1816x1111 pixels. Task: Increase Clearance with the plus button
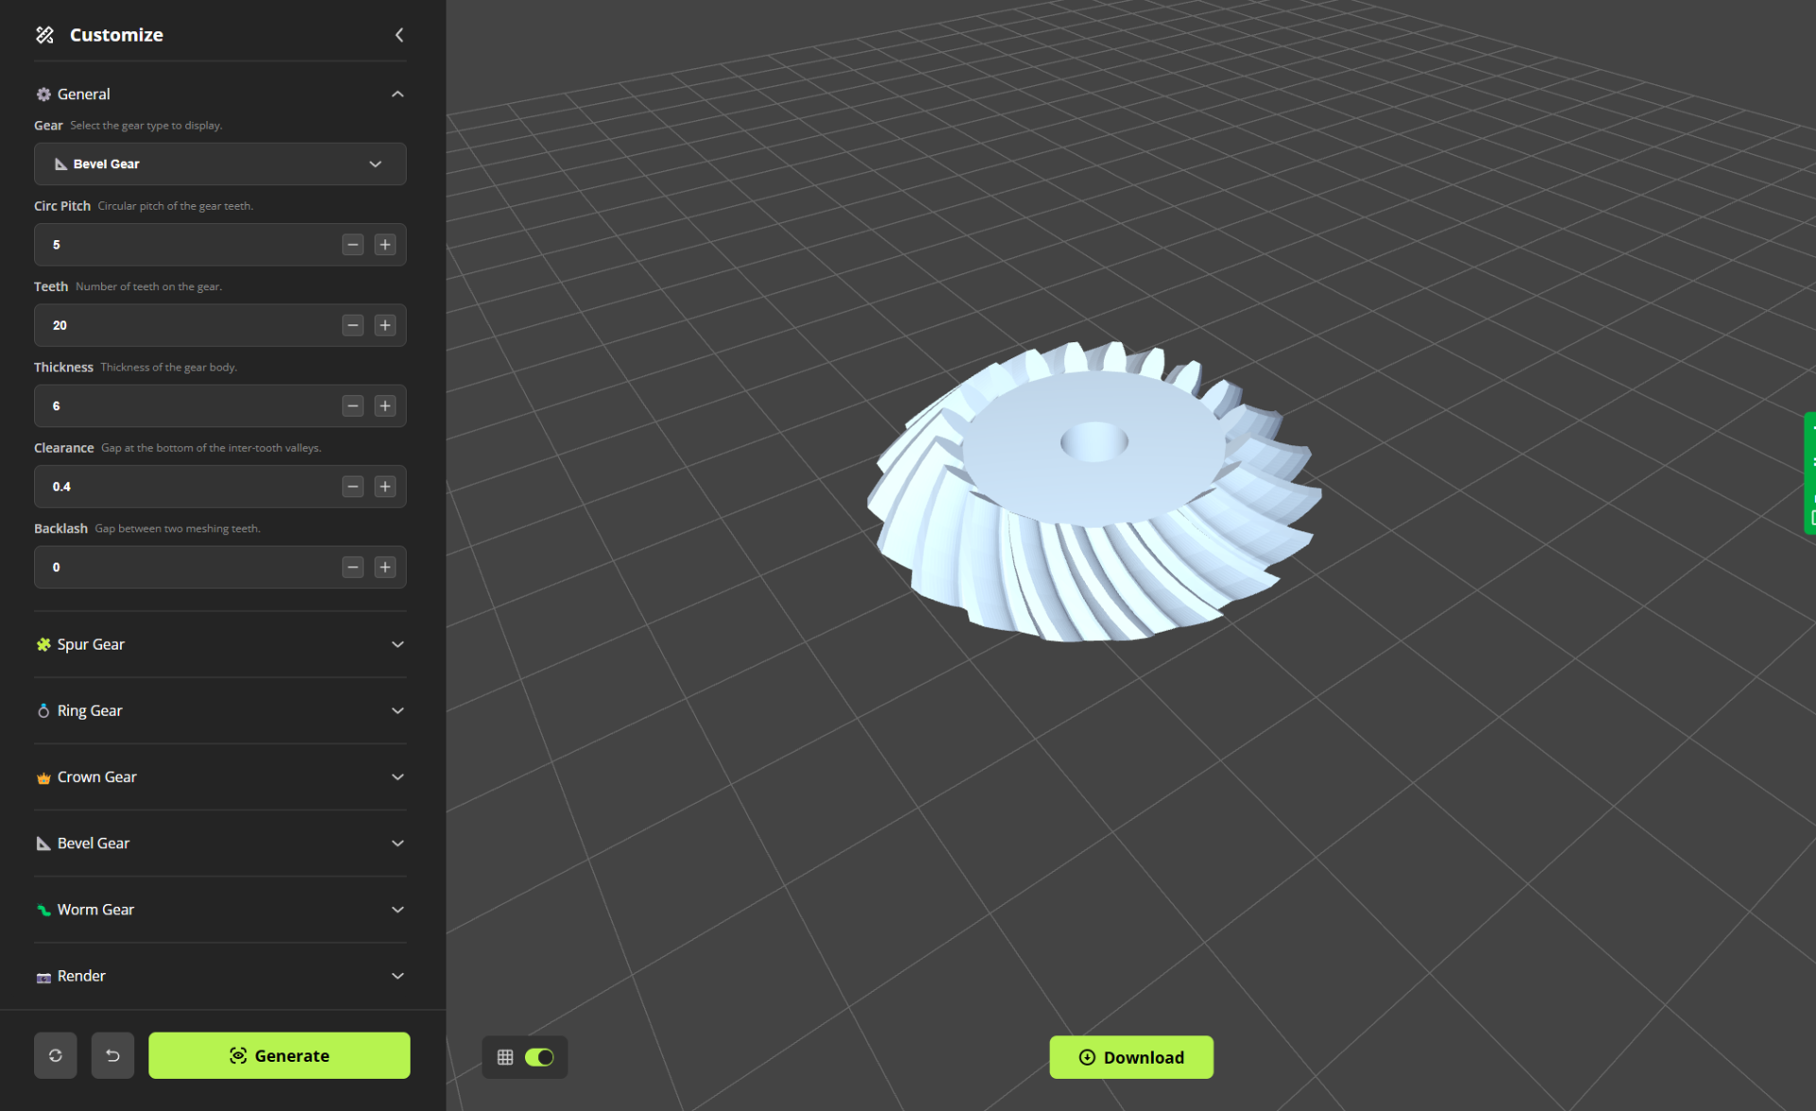(385, 487)
